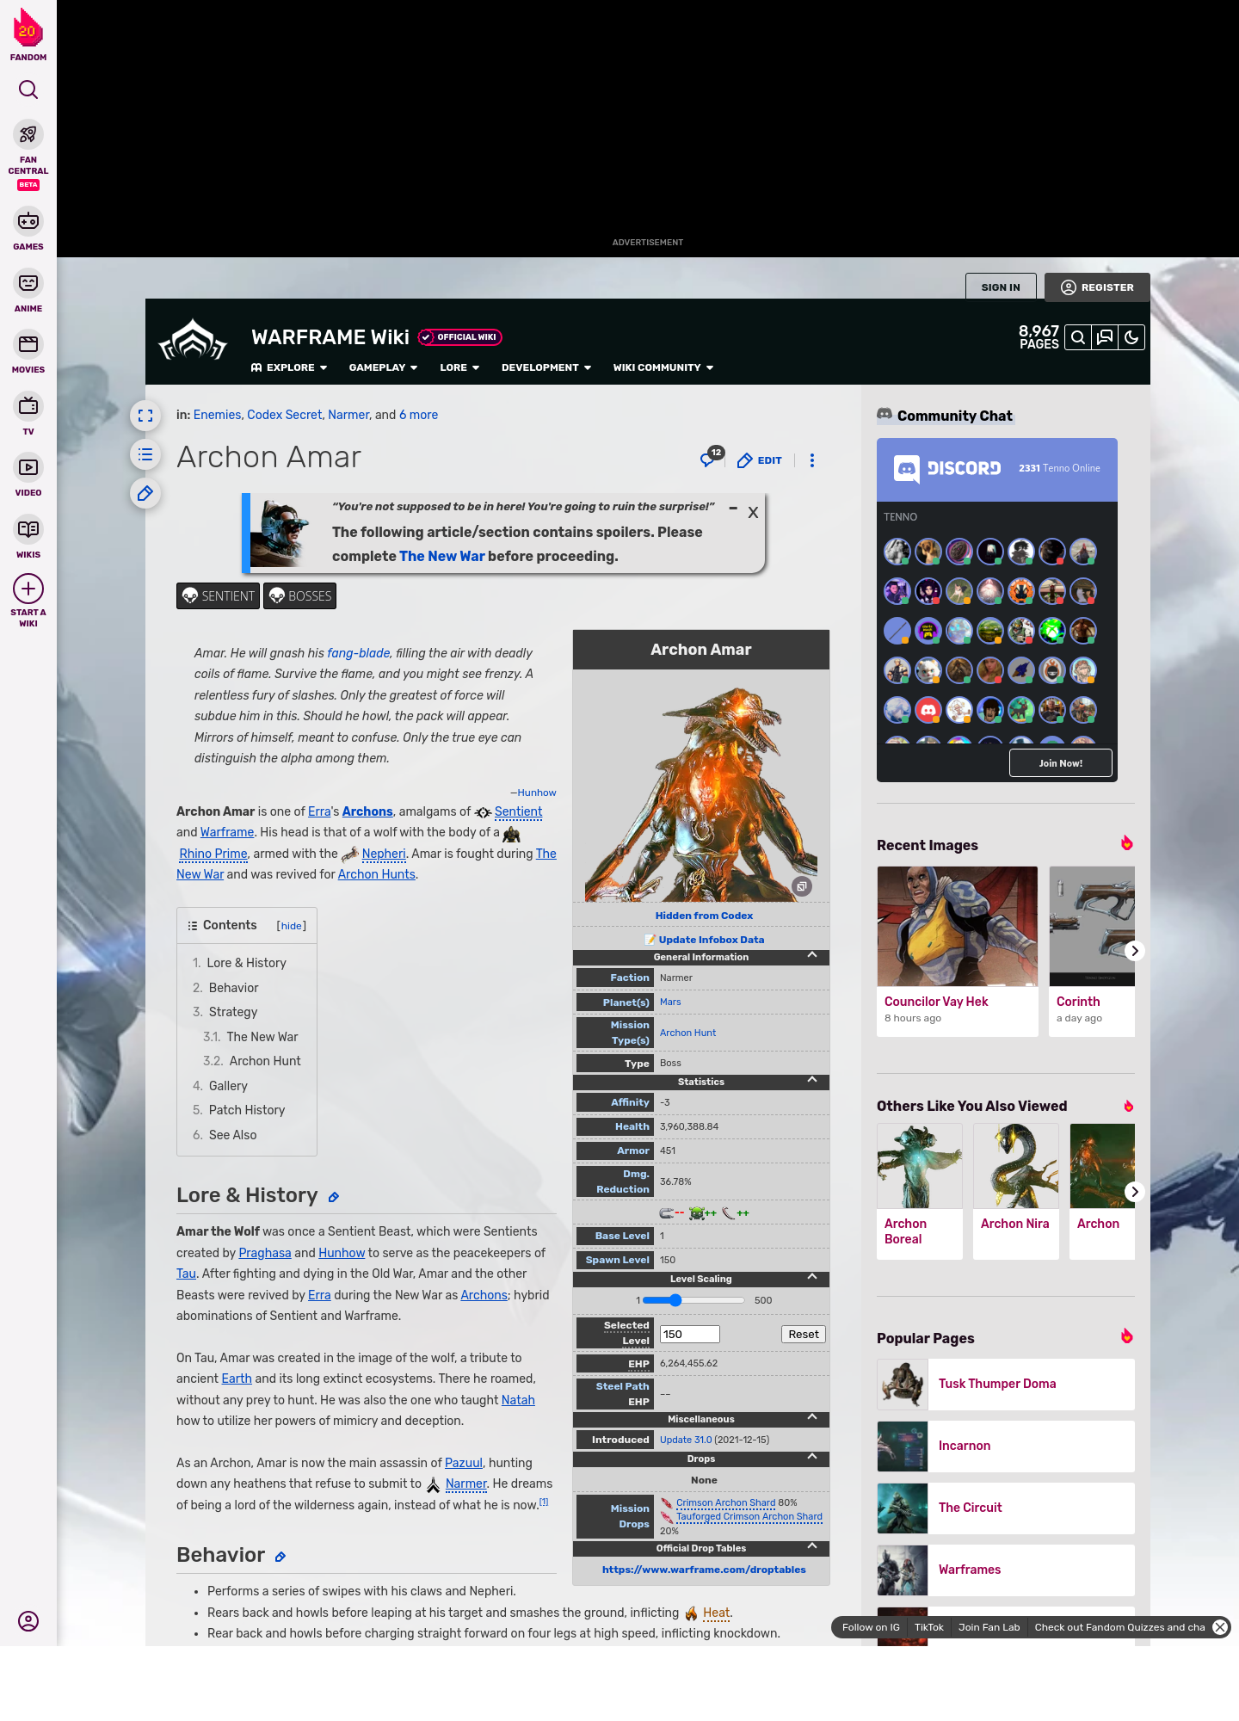
Task: Enlarge the Archon Amar infobox image icon
Action: point(802,886)
